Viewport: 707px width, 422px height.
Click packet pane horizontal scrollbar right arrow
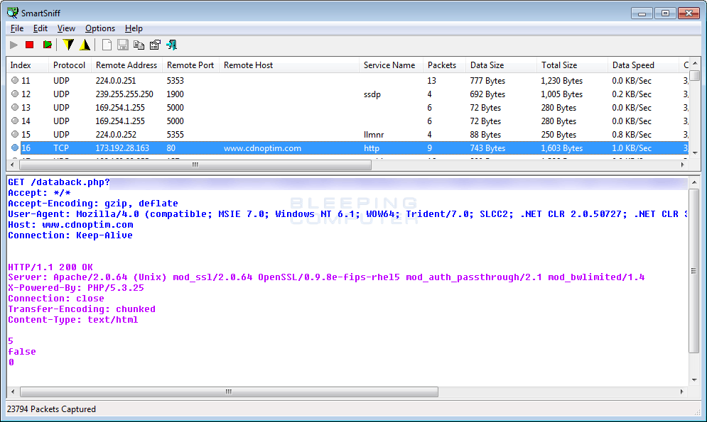point(681,392)
